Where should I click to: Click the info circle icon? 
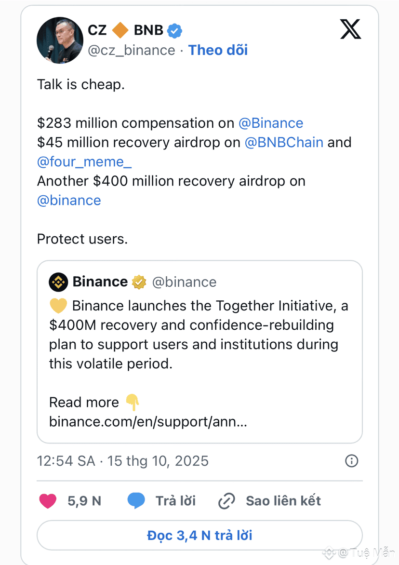pos(352,461)
